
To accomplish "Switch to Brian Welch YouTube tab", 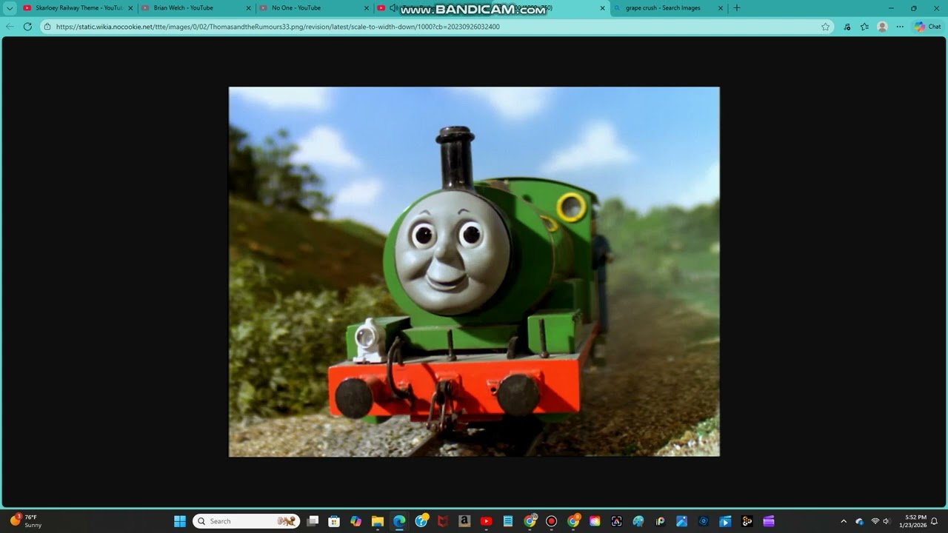I will [x=196, y=8].
